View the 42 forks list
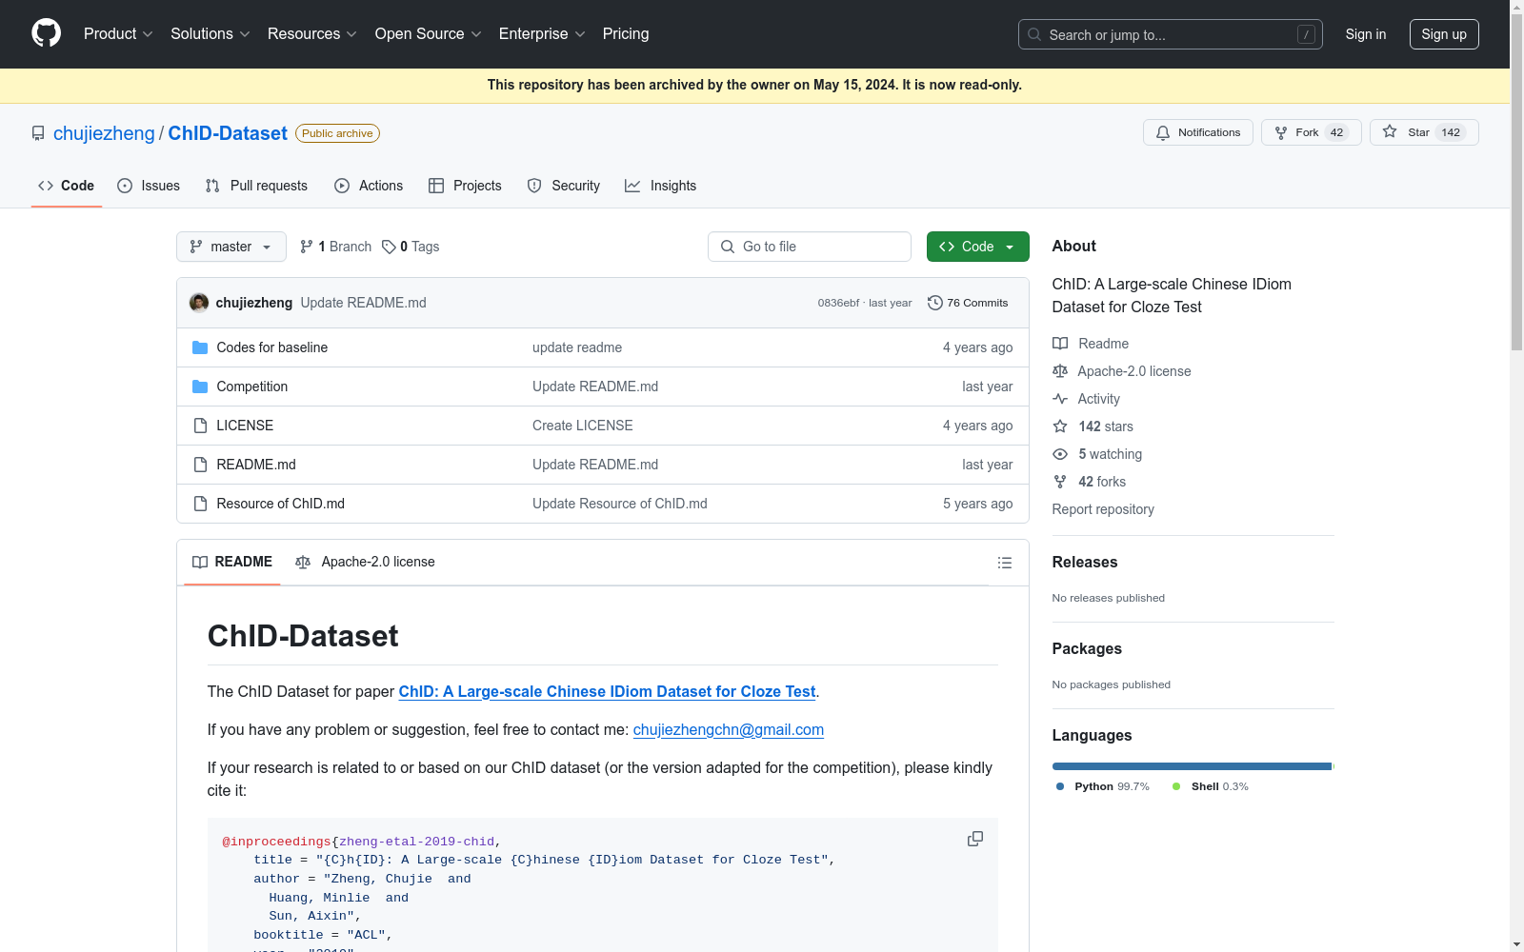Viewport: 1524px width, 952px height. 1090,482
